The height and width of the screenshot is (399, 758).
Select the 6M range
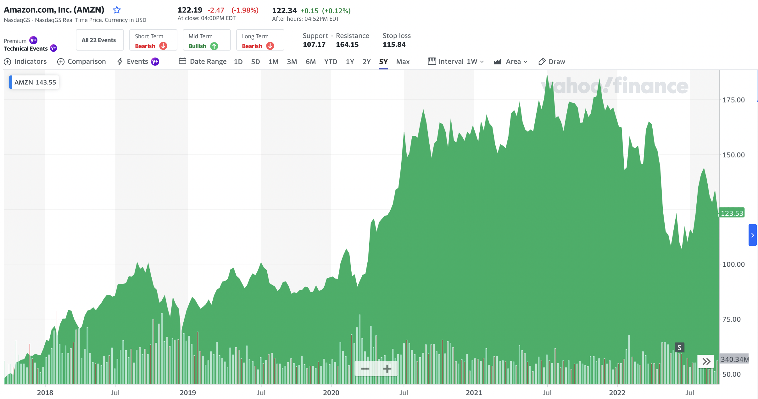pyautogui.click(x=311, y=62)
